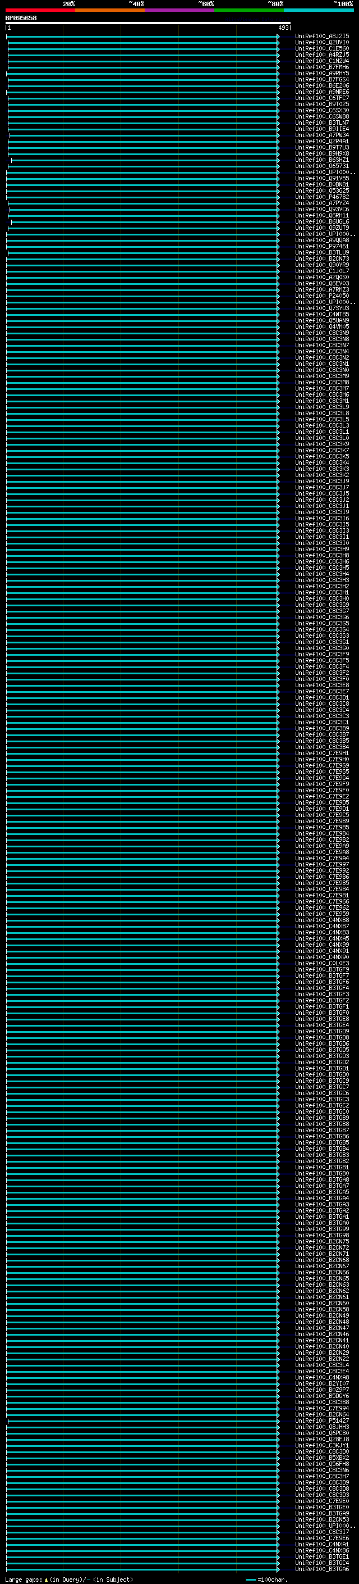Click hit UniRef100_C8C3I7

pyautogui.click(x=322, y=1532)
